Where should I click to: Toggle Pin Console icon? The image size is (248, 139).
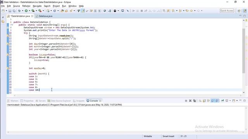(x=222, y=101)
